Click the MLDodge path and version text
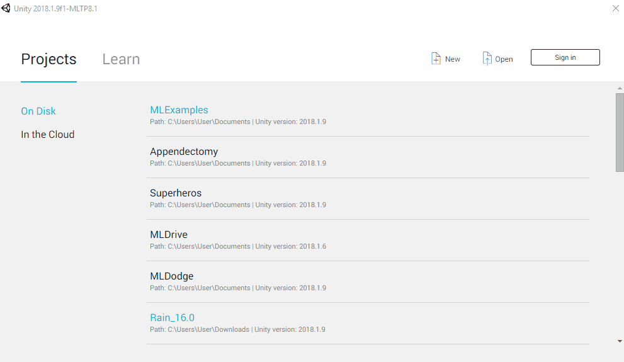This screenshot has width=624, height=362. (x=238, y=288)
